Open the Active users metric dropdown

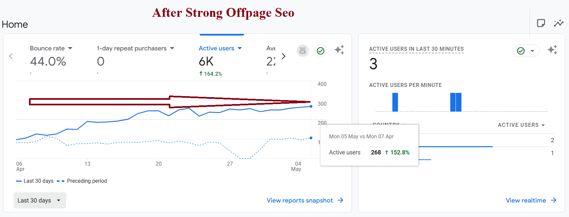(240, 48)
